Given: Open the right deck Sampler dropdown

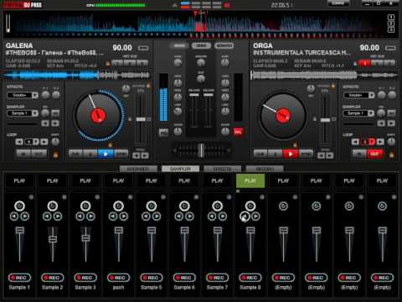Looking at the screenshot, I should tap(358, 113).
